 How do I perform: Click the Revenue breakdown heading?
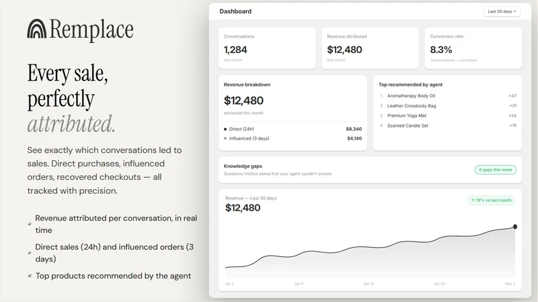247,85
